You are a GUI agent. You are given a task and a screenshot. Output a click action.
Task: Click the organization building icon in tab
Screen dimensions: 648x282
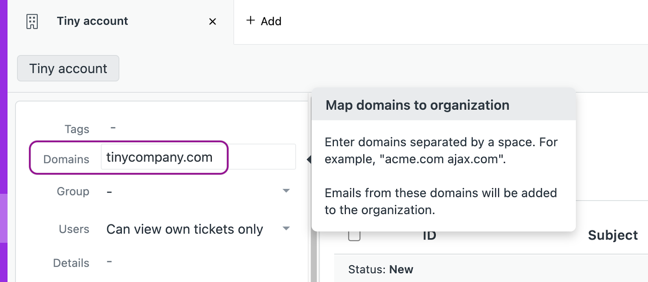click(32, 21)
